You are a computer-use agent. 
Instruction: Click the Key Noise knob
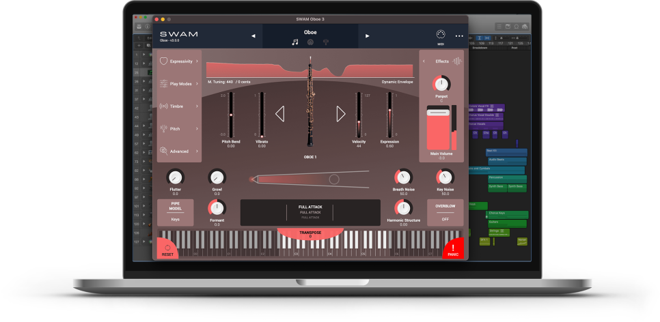(x=445, y=177)
